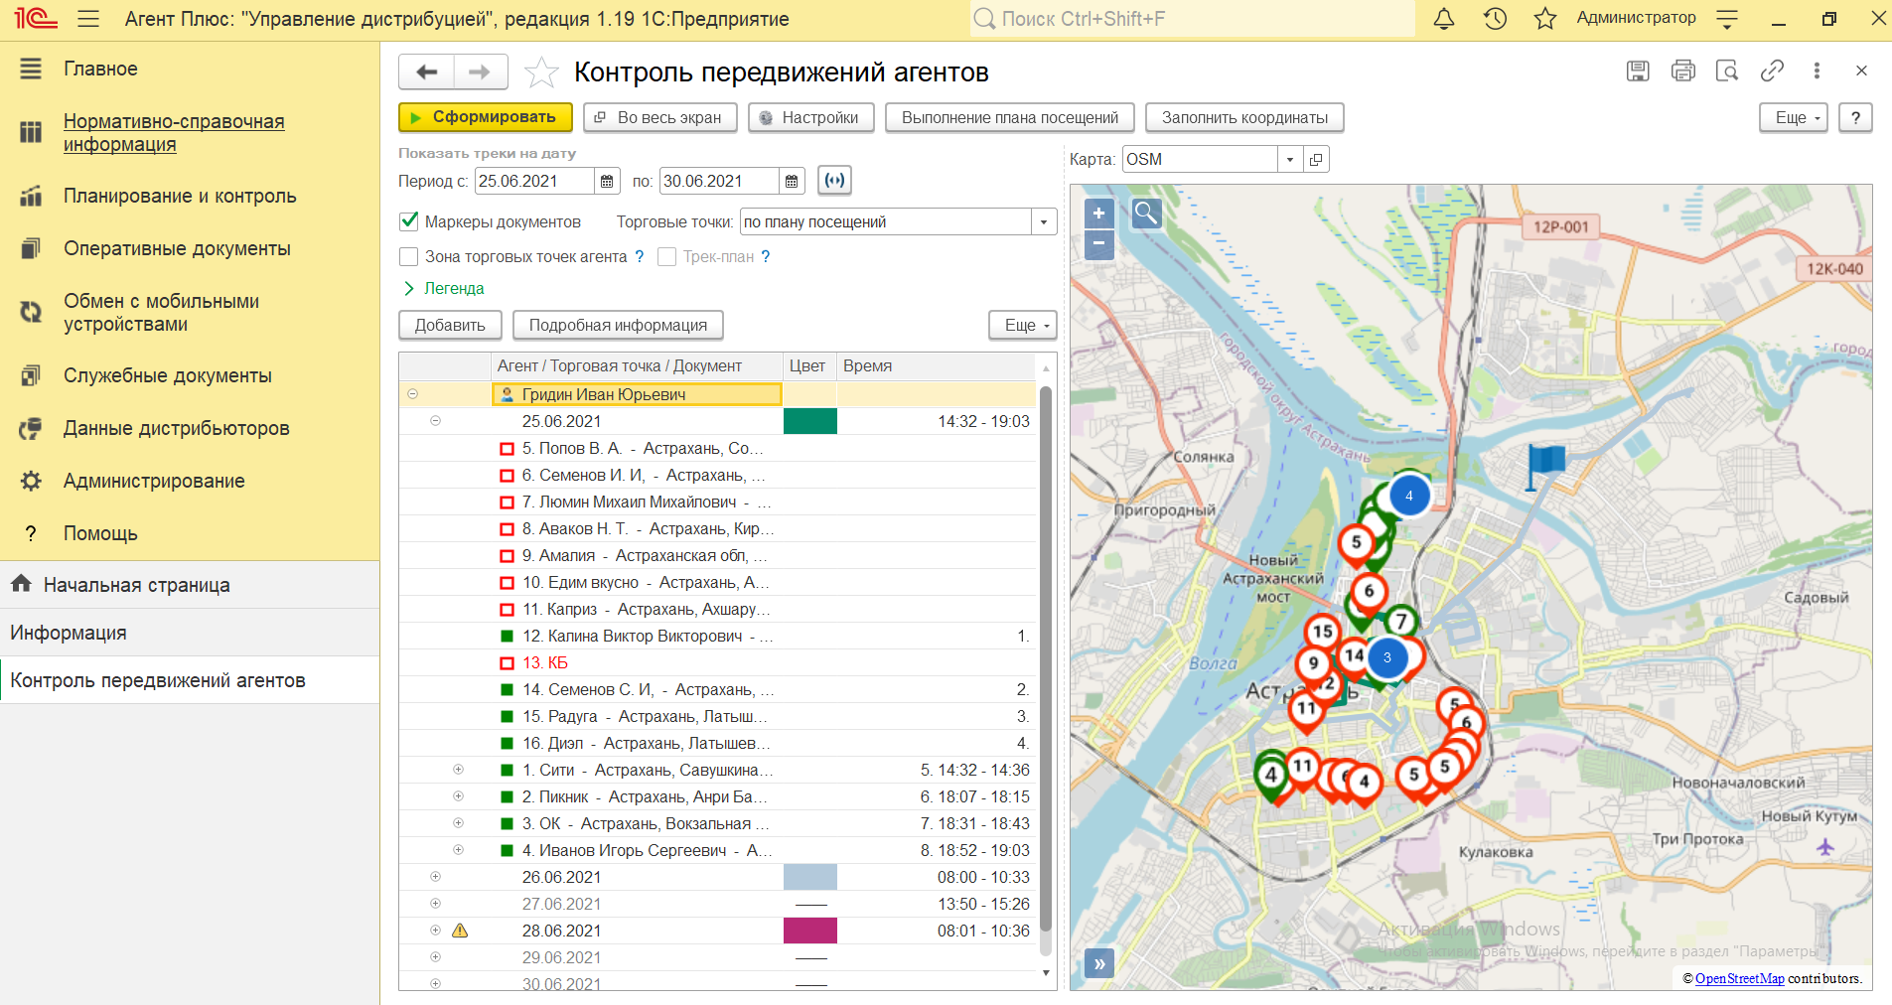Open Настройки button
Viewport: 1892px width, 1005px height.
(811, 117)
